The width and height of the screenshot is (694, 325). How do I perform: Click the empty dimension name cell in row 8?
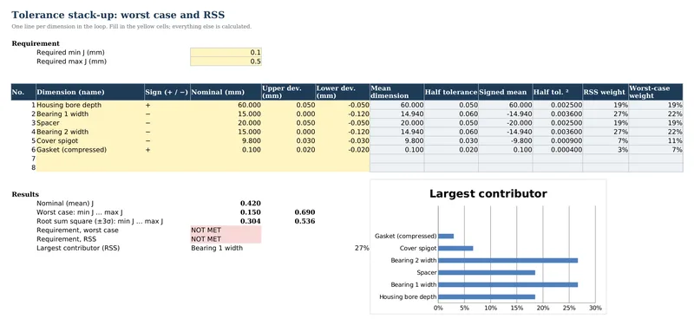click(x=90, y=167)
